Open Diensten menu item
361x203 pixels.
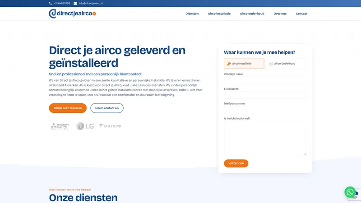point(192,14)
